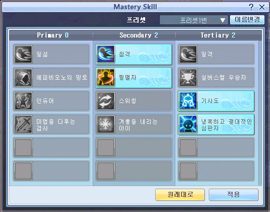Viewport: 270px width, 212px height.
Task: Click the 이름변경 rename button
Action: 247,20
